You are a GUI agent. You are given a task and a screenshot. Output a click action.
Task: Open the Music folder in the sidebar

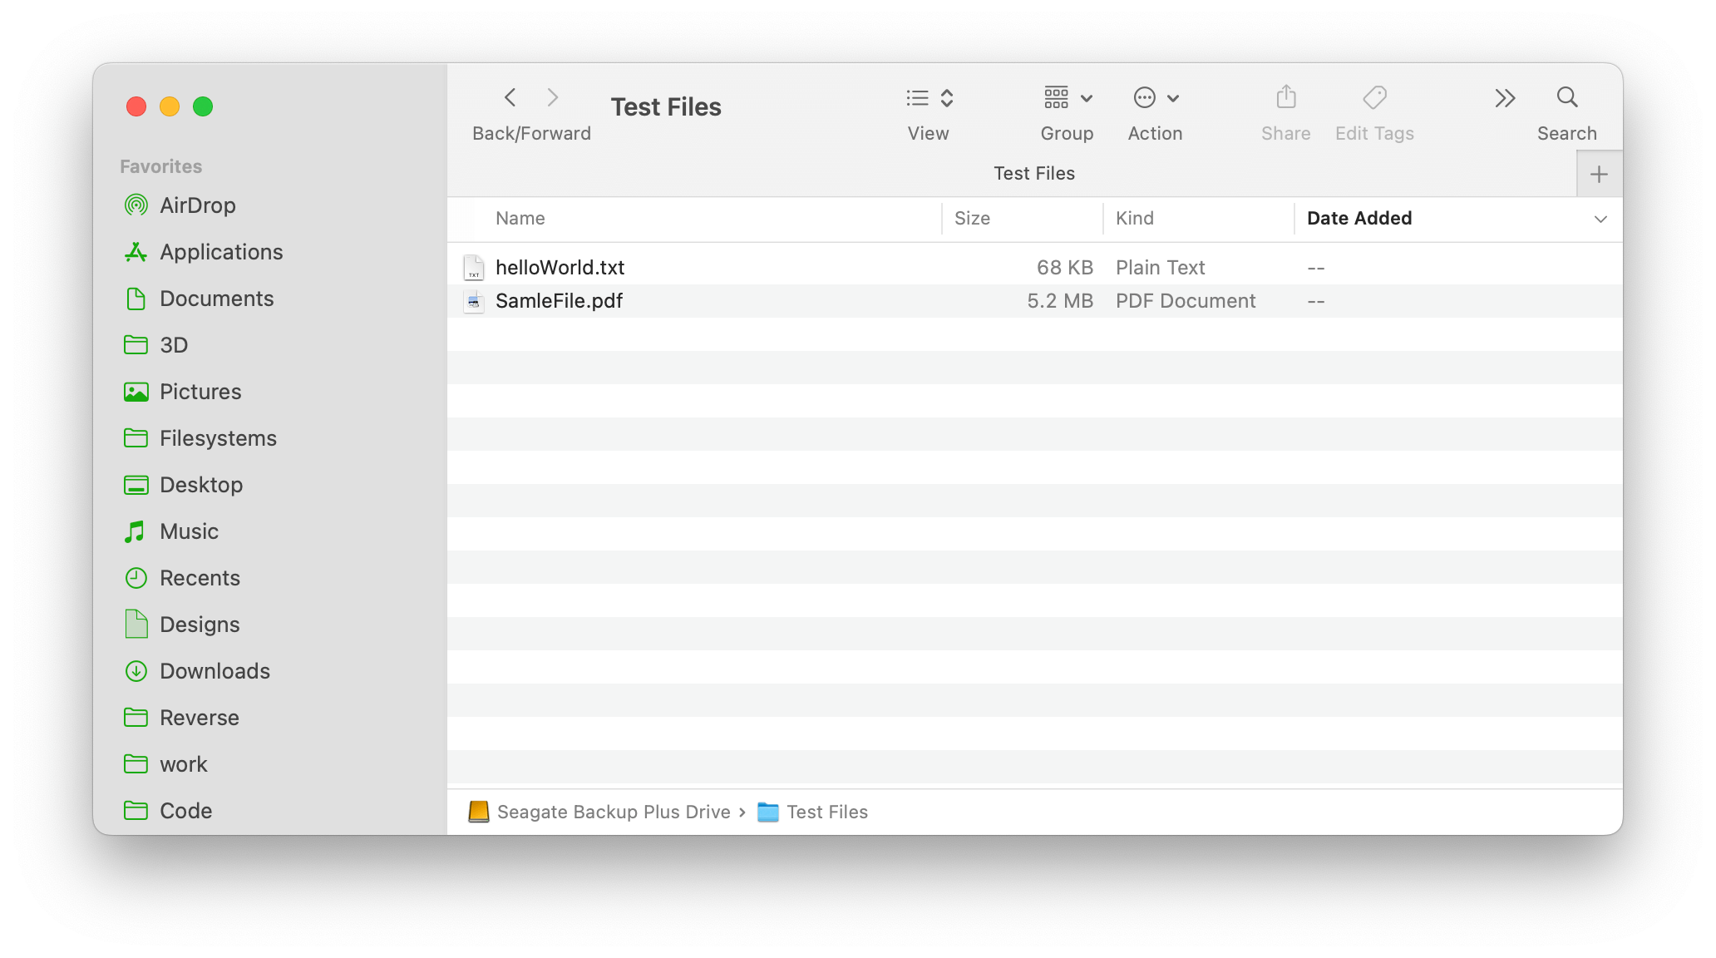click(189, 531)
